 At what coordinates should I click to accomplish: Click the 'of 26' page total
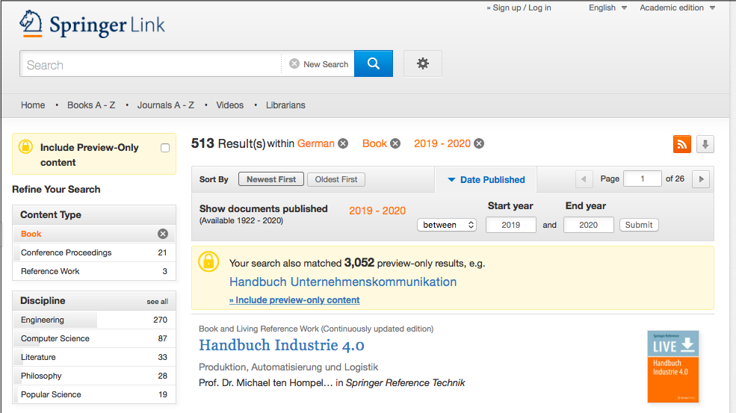pos(675,178)
